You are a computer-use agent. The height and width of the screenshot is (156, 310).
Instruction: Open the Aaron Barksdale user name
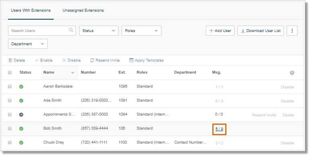[x=58, y=86]
